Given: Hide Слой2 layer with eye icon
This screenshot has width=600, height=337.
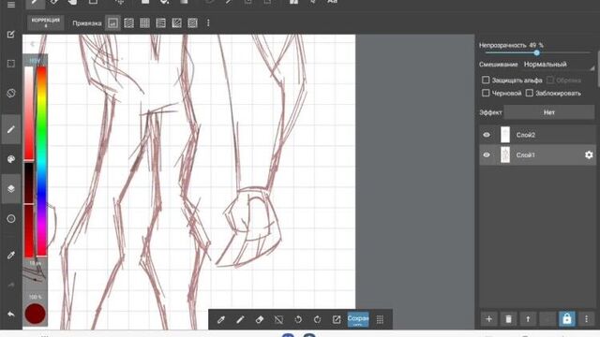Looking at the screenshot, I should 487,135.
